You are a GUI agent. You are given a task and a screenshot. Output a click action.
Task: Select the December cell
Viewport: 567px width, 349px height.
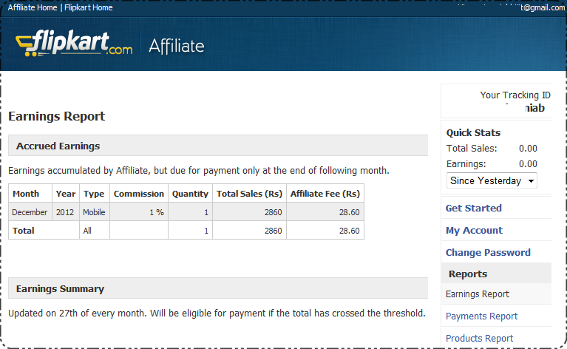[30, 212]
